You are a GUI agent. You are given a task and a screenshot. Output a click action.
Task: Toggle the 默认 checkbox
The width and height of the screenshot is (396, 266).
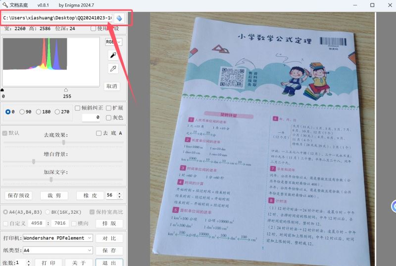[4, 133]
